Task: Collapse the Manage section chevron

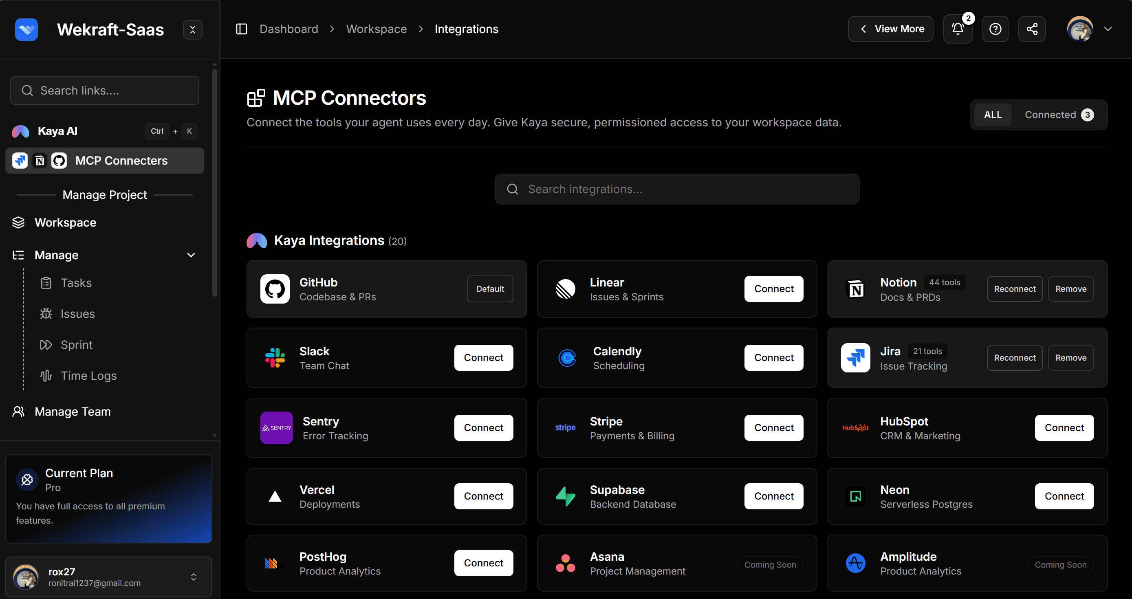Action: (191, 255)
